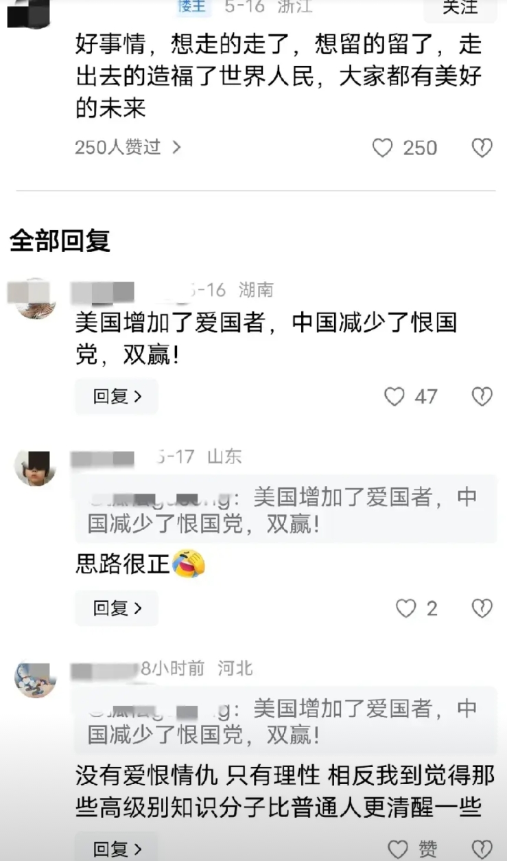Tap the 全部回复 section heading
The image size is (507, 861).
pyautogui.click(x=60, y=242)
